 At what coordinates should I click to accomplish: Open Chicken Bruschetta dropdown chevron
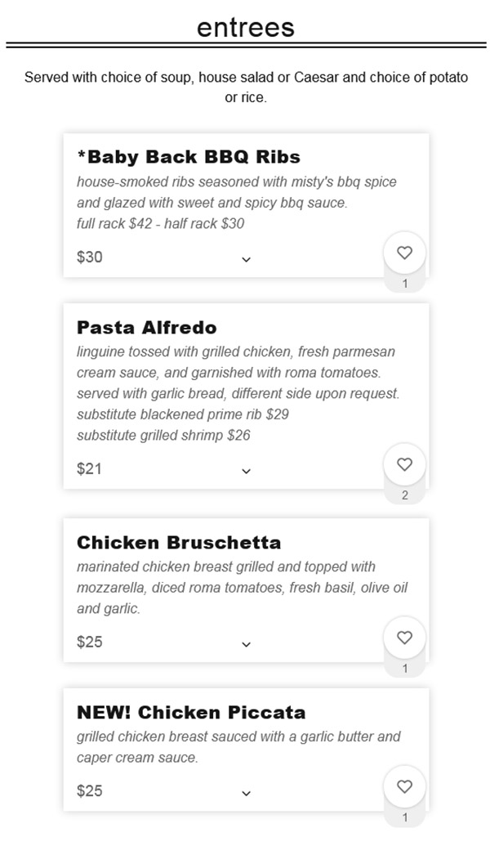tap(246, 644)
